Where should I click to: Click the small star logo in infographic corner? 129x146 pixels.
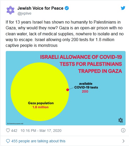[x=121, y=120]
